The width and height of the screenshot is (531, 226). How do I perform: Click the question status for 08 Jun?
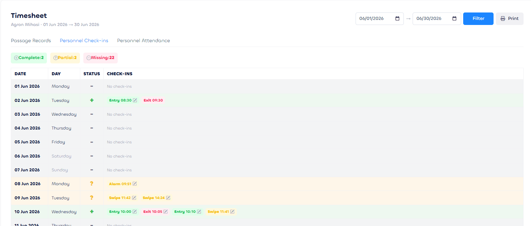[x=91, y=183]
